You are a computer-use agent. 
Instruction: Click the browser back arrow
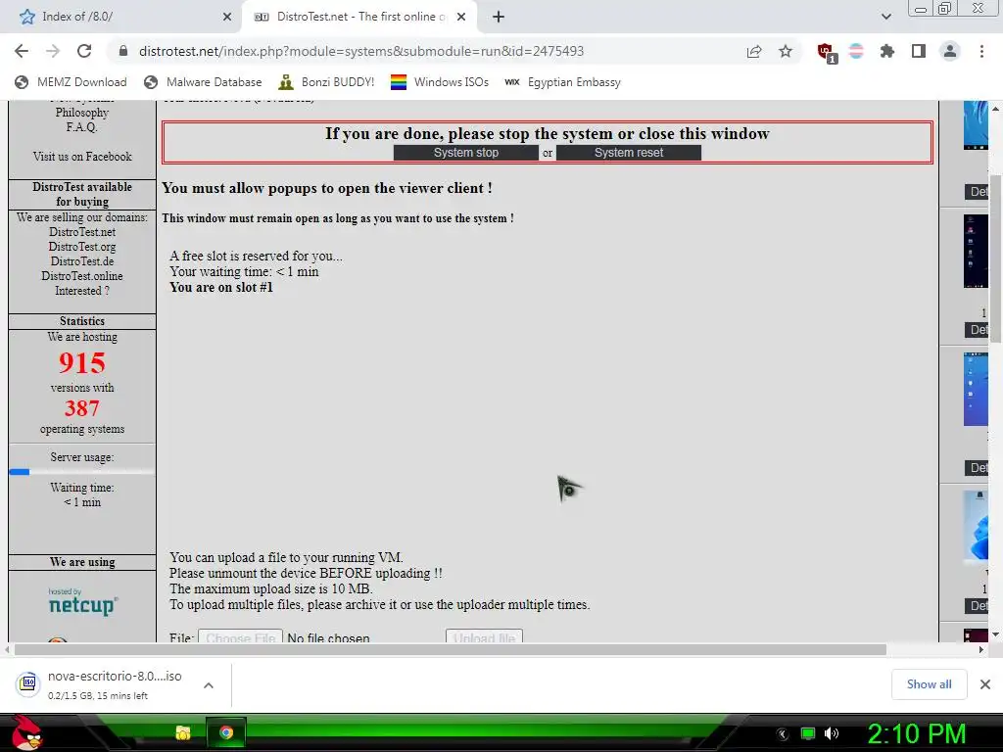(22, 51)
